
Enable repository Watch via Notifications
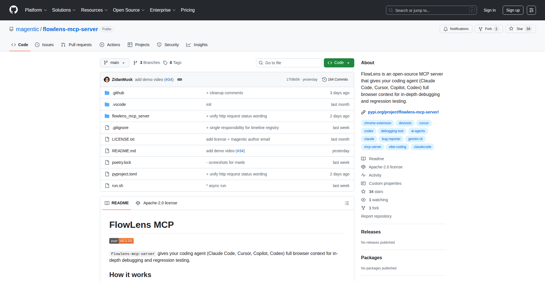click(456, 29)
